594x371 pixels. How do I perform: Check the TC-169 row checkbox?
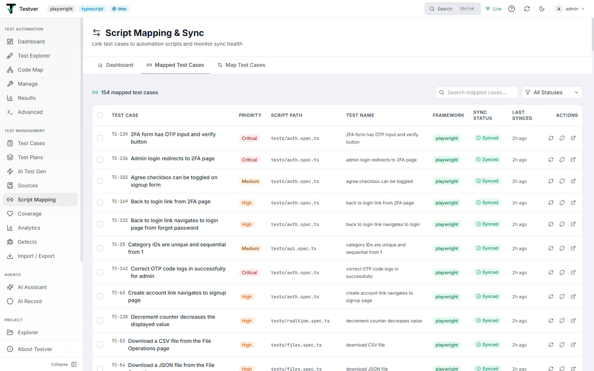[x=100, y=203]
